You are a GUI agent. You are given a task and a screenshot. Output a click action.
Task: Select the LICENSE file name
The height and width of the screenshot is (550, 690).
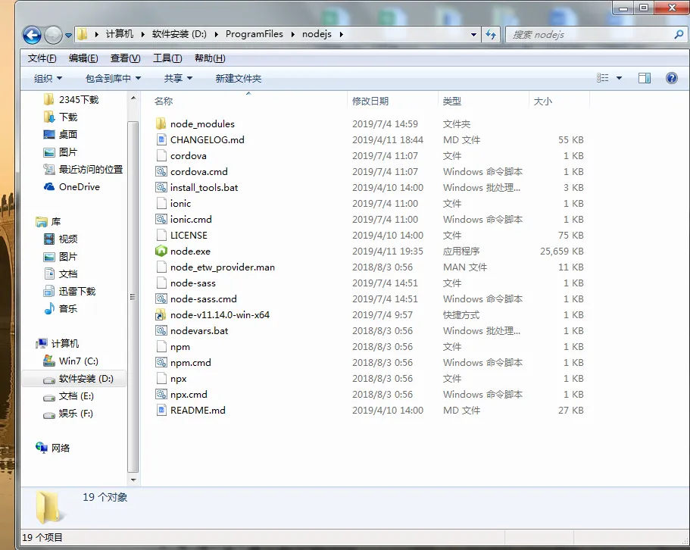tap(189, 236)
